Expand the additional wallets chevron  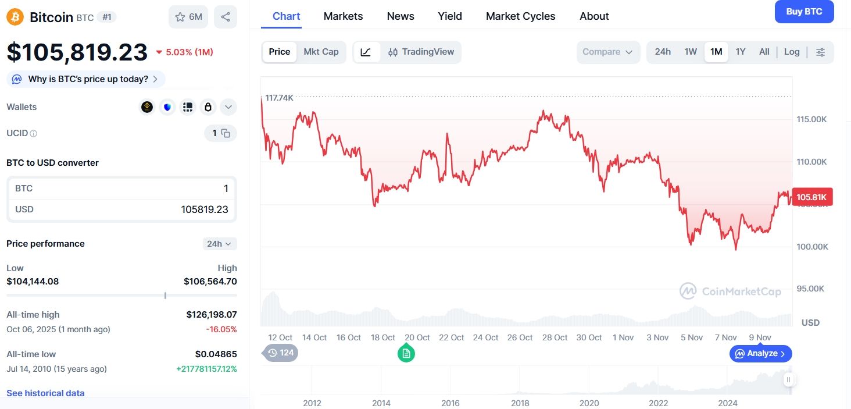click(228, 107)
